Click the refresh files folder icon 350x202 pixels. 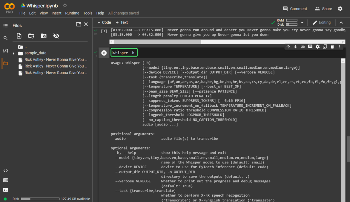click(x=31, y=36)
